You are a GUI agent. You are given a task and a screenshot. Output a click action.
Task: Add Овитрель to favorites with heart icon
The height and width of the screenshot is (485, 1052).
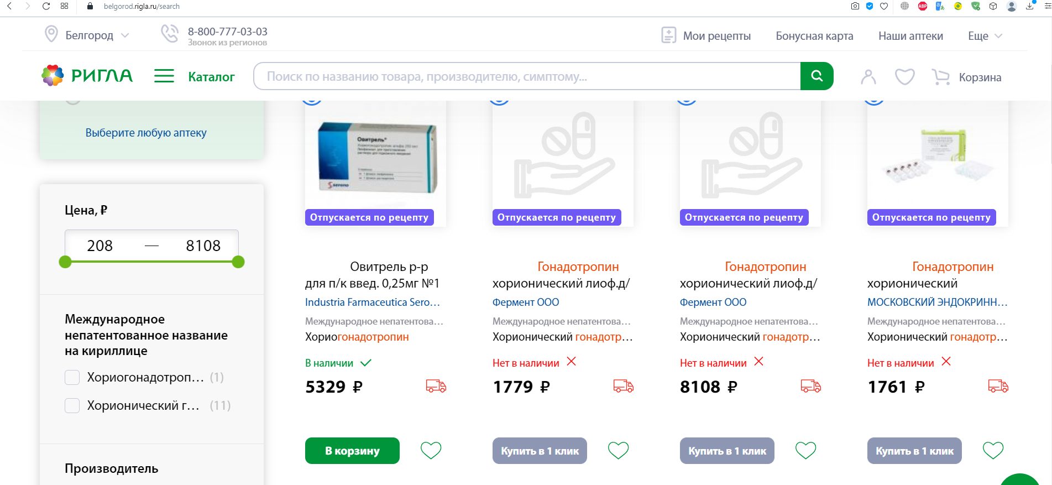[x=431, y=451]
